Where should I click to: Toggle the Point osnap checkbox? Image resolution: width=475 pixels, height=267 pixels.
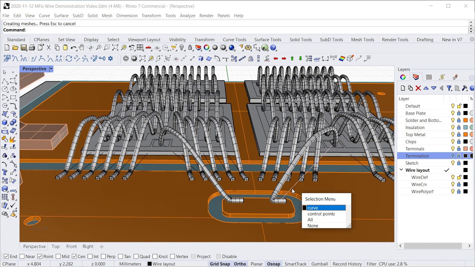[x=40, y=256]
